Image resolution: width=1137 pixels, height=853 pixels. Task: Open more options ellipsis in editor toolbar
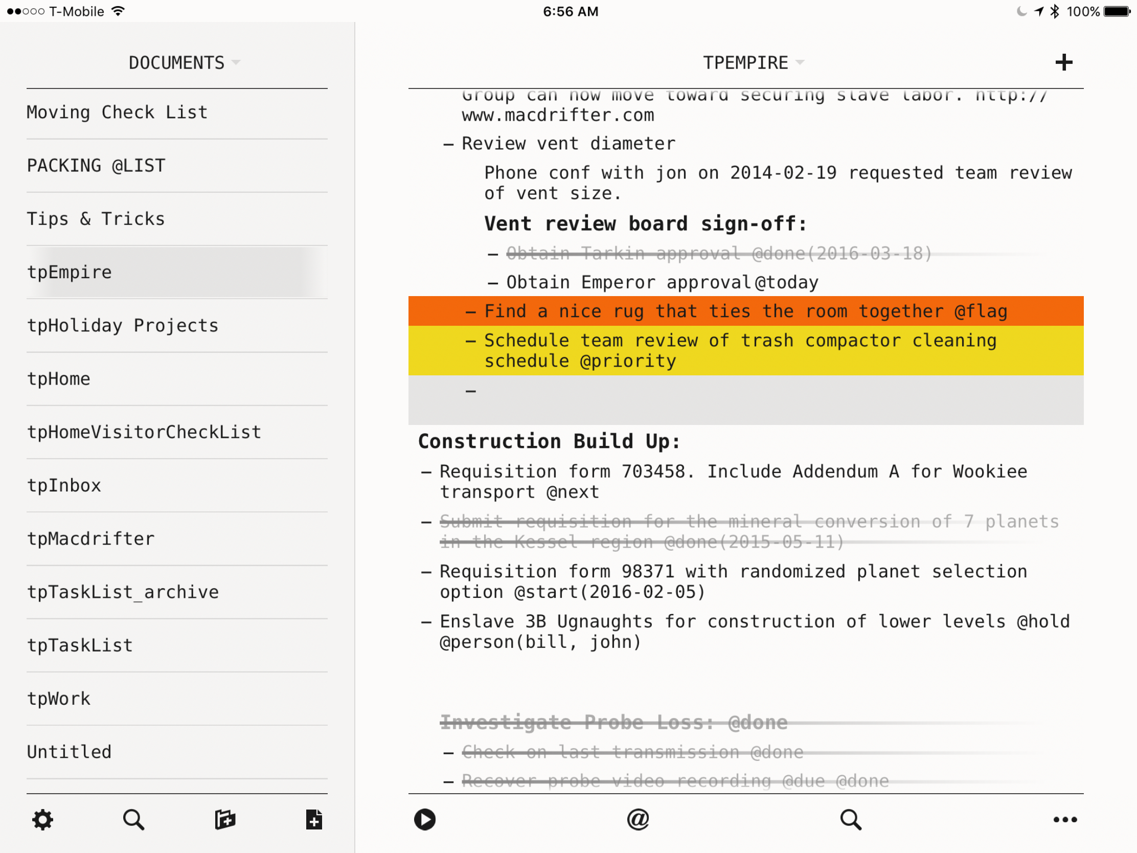(x=1065, y=820)
